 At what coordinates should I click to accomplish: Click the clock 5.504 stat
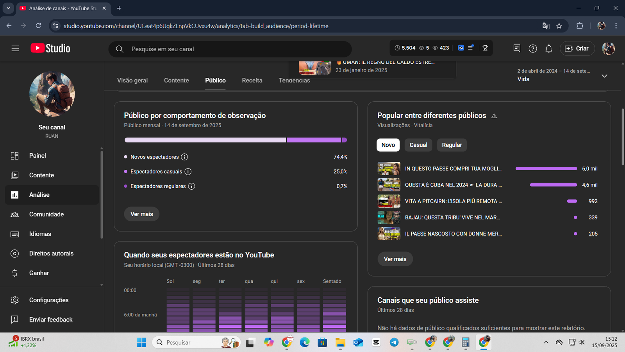(x=405, y=48)
